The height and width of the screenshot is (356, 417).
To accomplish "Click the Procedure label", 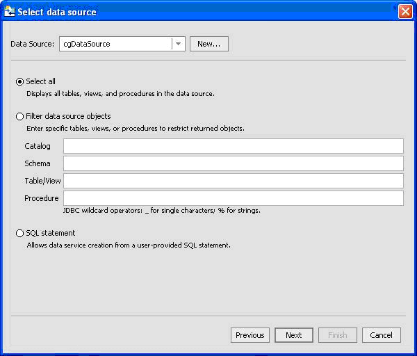I will (42, 198).
